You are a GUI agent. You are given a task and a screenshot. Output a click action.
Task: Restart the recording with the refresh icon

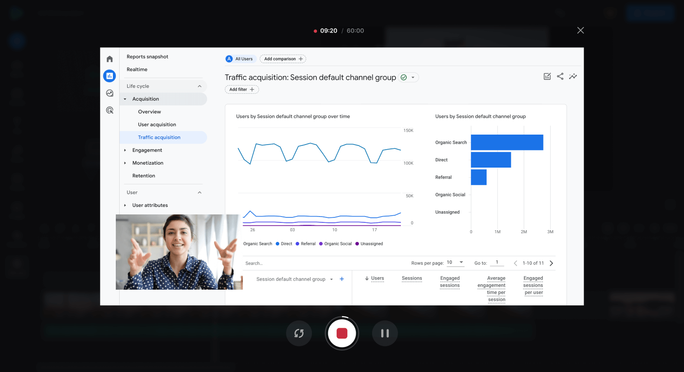point(299,333)
